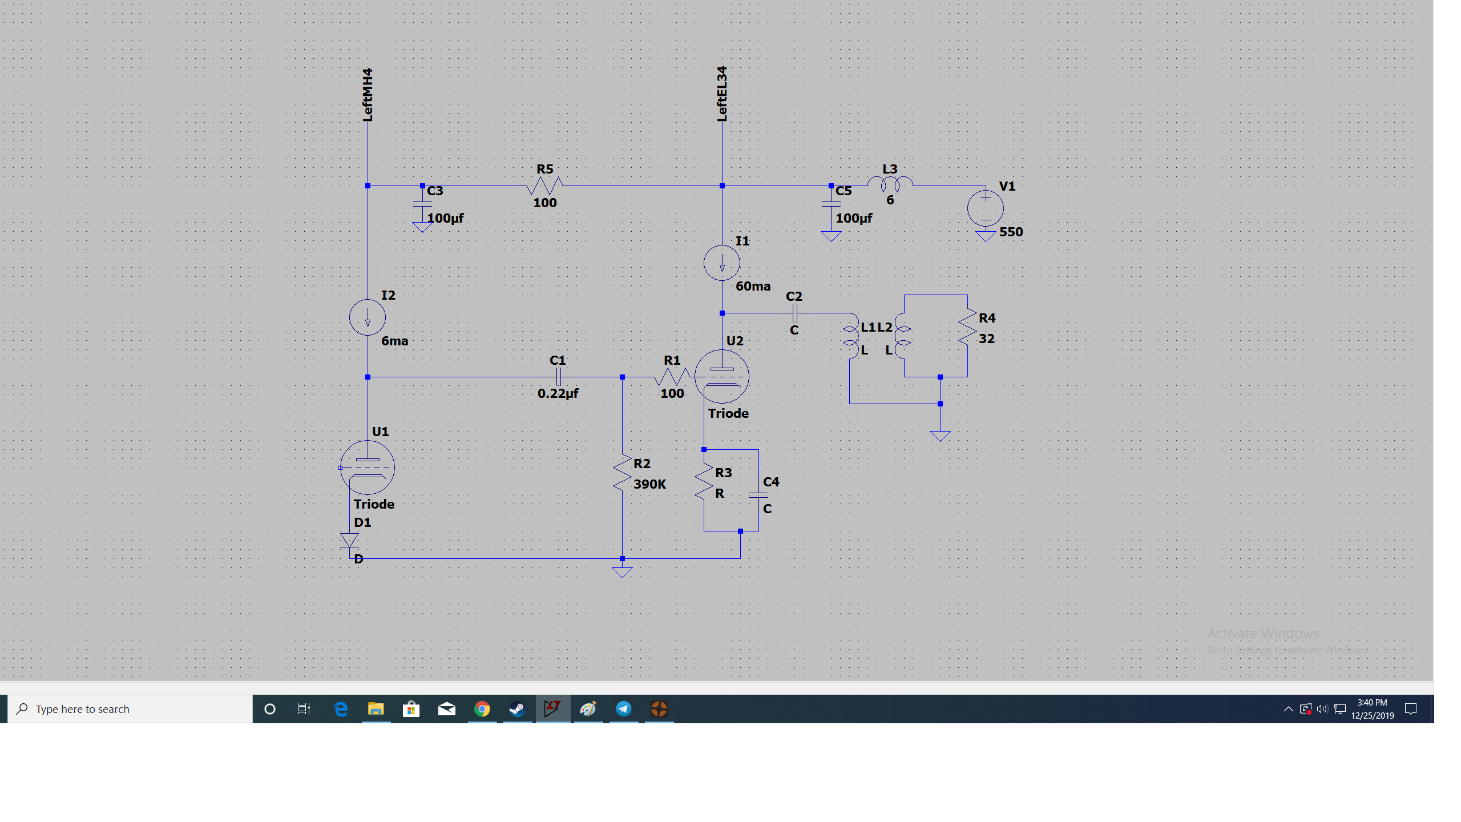Switch to Steam in taskbar
Image resolution: width=1461 pixels, height=822 pixels.
click(517, 709)
